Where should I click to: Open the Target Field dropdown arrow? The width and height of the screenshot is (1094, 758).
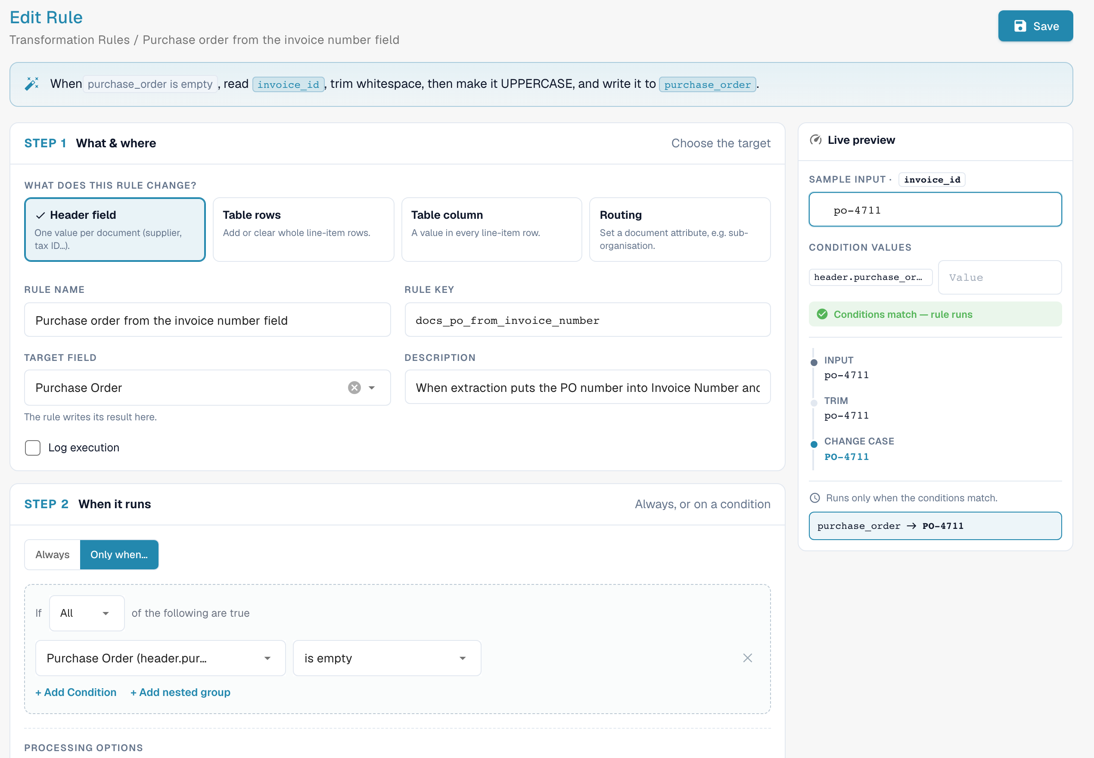[372, 388]
